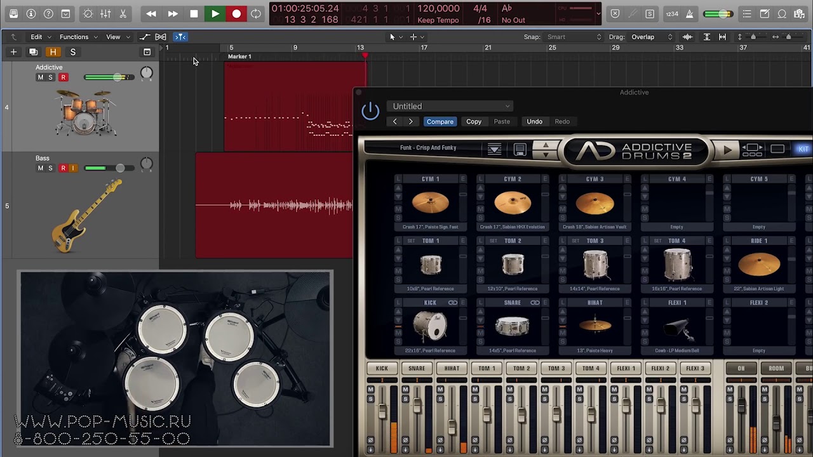813x457 pixels.
Task: Click the Addictive track pan knob
Action: point(147,73)
